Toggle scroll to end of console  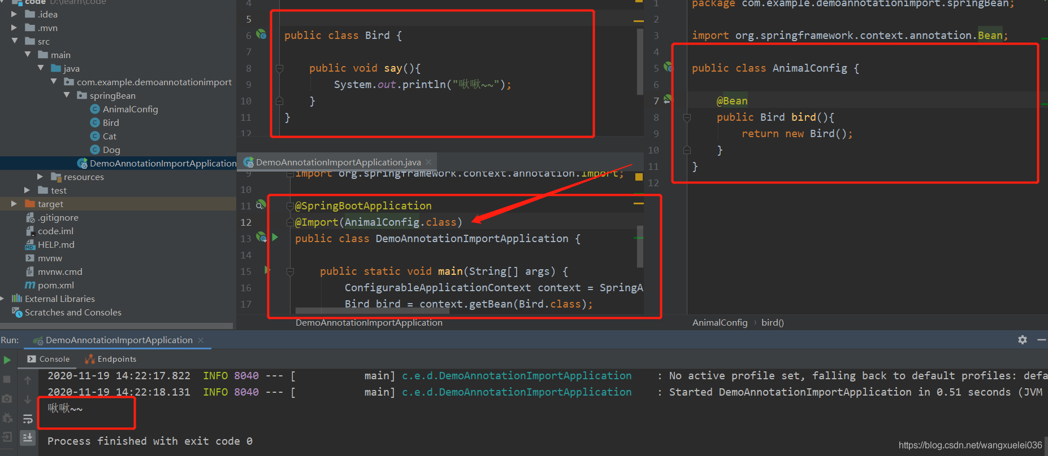(28, 437)
